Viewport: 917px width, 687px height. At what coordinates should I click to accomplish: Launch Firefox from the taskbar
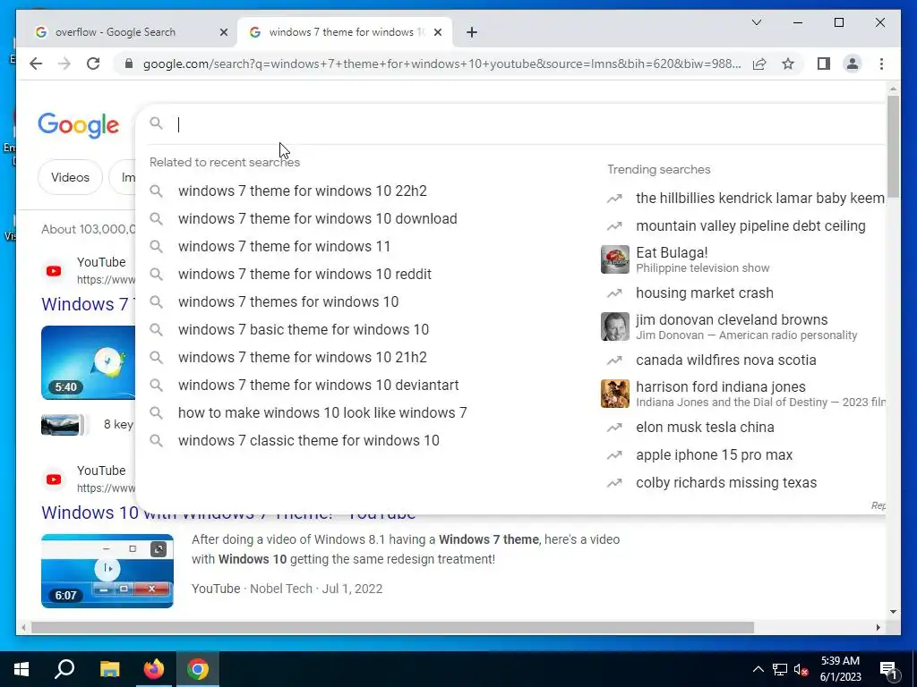tap(154, 669)
